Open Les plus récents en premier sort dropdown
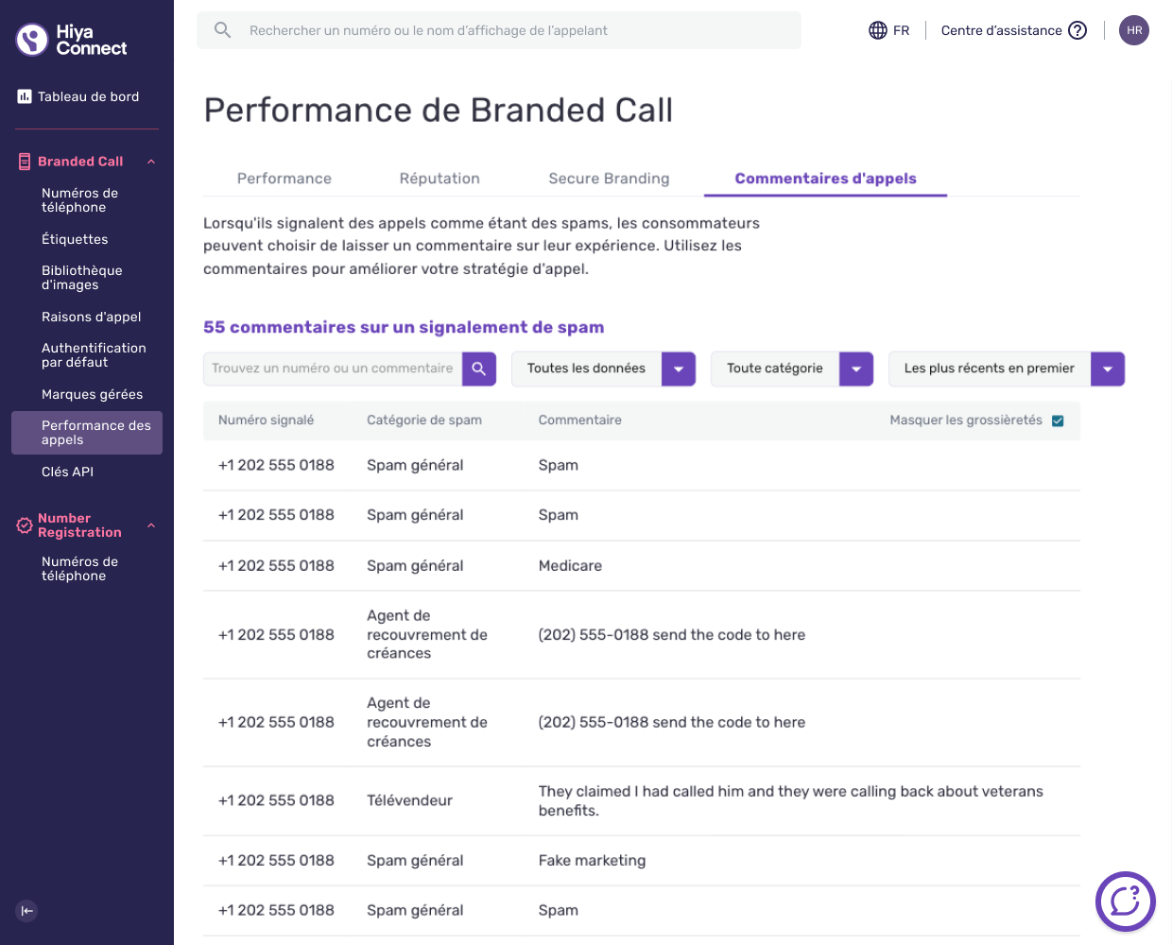Image resolution: width=1172 pixels, height=945 pixels. click(1007, 369)
